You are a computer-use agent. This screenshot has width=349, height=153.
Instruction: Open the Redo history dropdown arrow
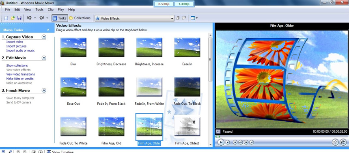click(47, 18)
